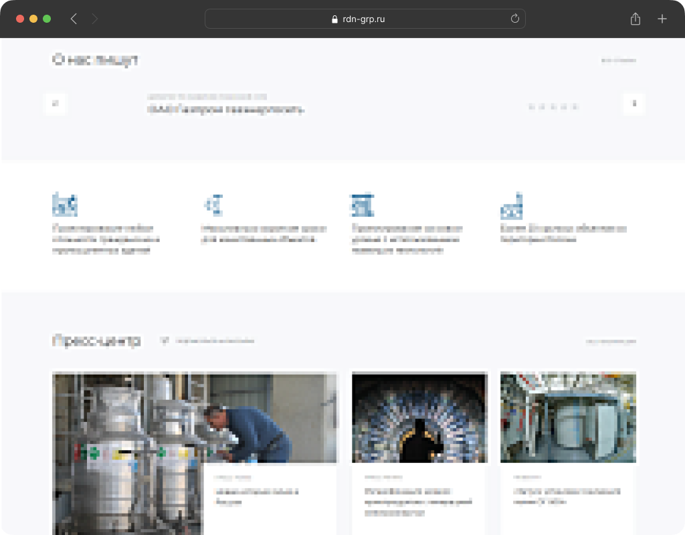Click the Safari back arrow button
The image size is (685, 535).
(x=74, y=19)
